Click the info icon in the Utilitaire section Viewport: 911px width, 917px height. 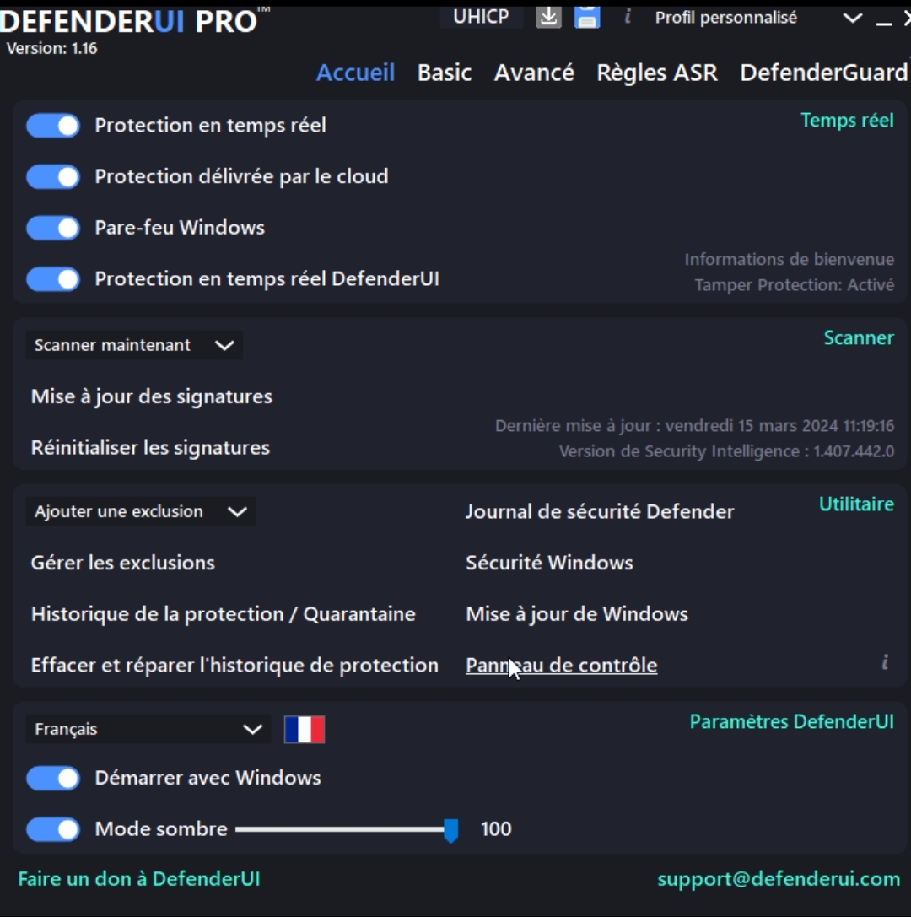pos(885,662)
